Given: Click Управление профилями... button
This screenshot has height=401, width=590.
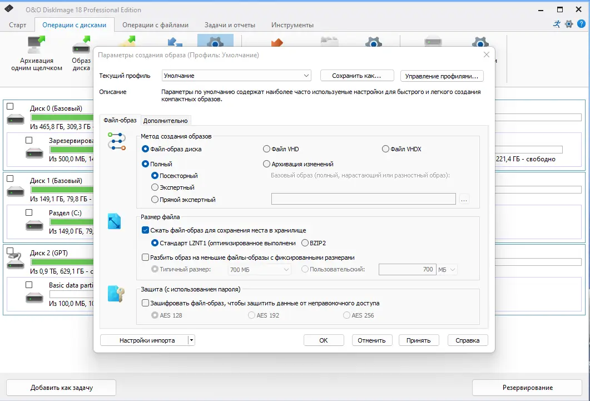Looking at the screenshot, I should point(442,76).
